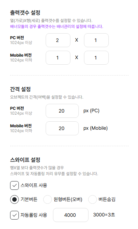
Task: Click the 출력갯수 설정 section heading
Action: point(25,13)
